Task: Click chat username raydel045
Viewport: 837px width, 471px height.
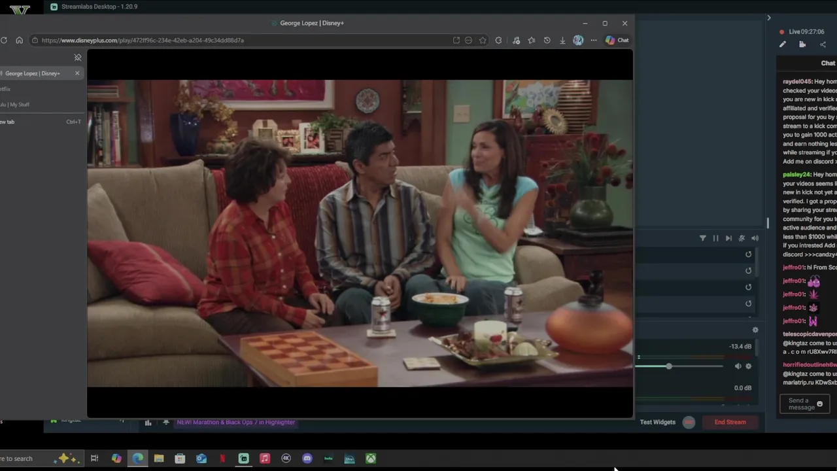Action: click(797, 82)
